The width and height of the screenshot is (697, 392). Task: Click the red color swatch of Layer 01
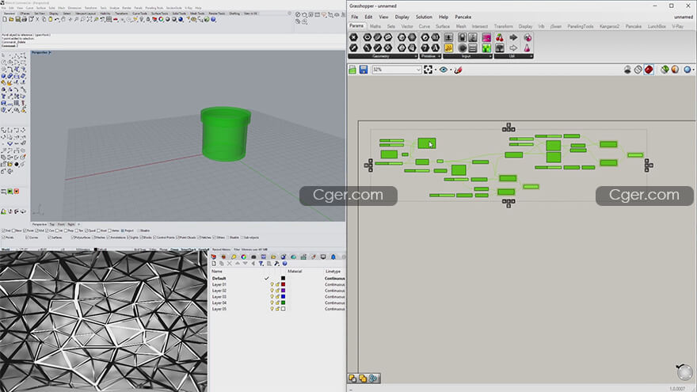point(284,284)
